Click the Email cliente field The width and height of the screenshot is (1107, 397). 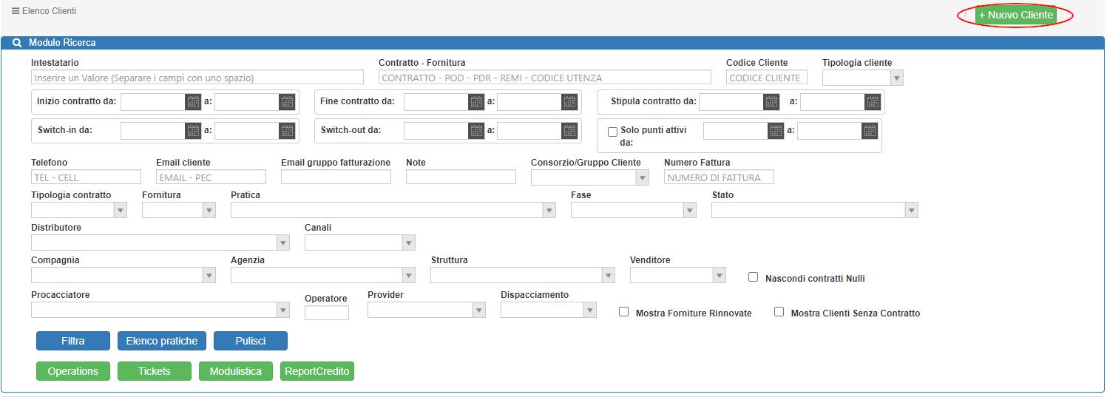pos(211,177)
